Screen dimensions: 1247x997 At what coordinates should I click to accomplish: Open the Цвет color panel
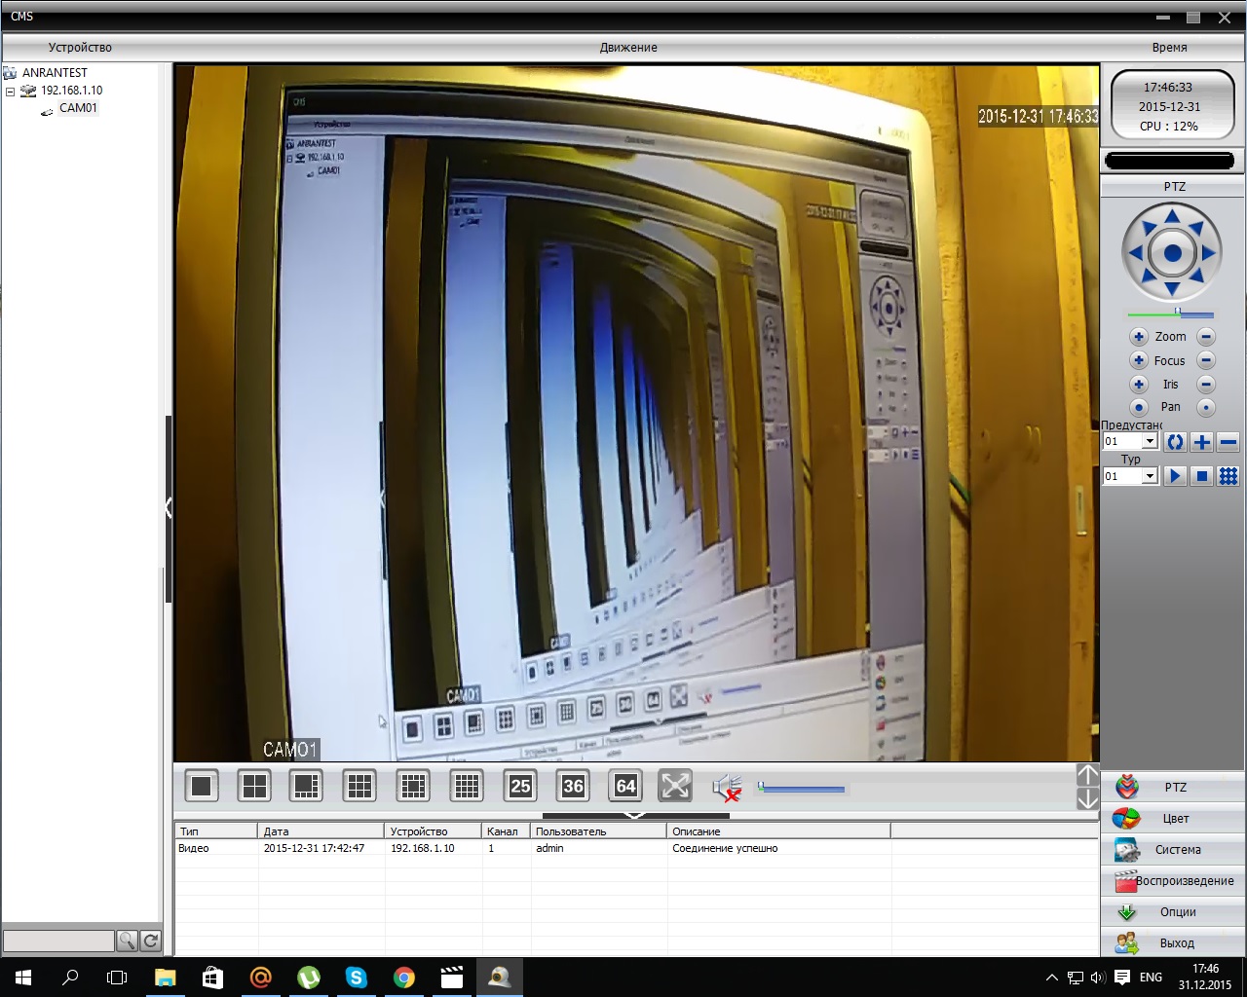pyautogui.click(x=1174, y=818)
